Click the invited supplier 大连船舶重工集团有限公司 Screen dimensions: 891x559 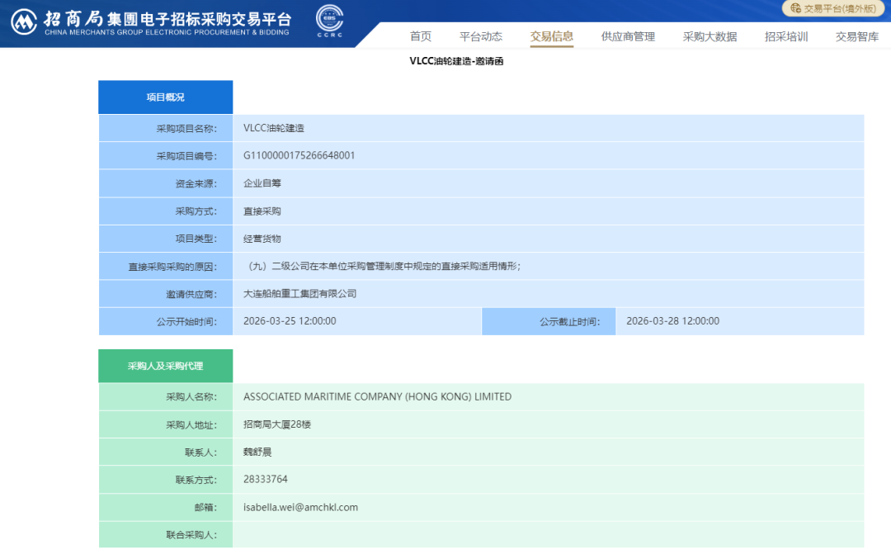[299, 293]
